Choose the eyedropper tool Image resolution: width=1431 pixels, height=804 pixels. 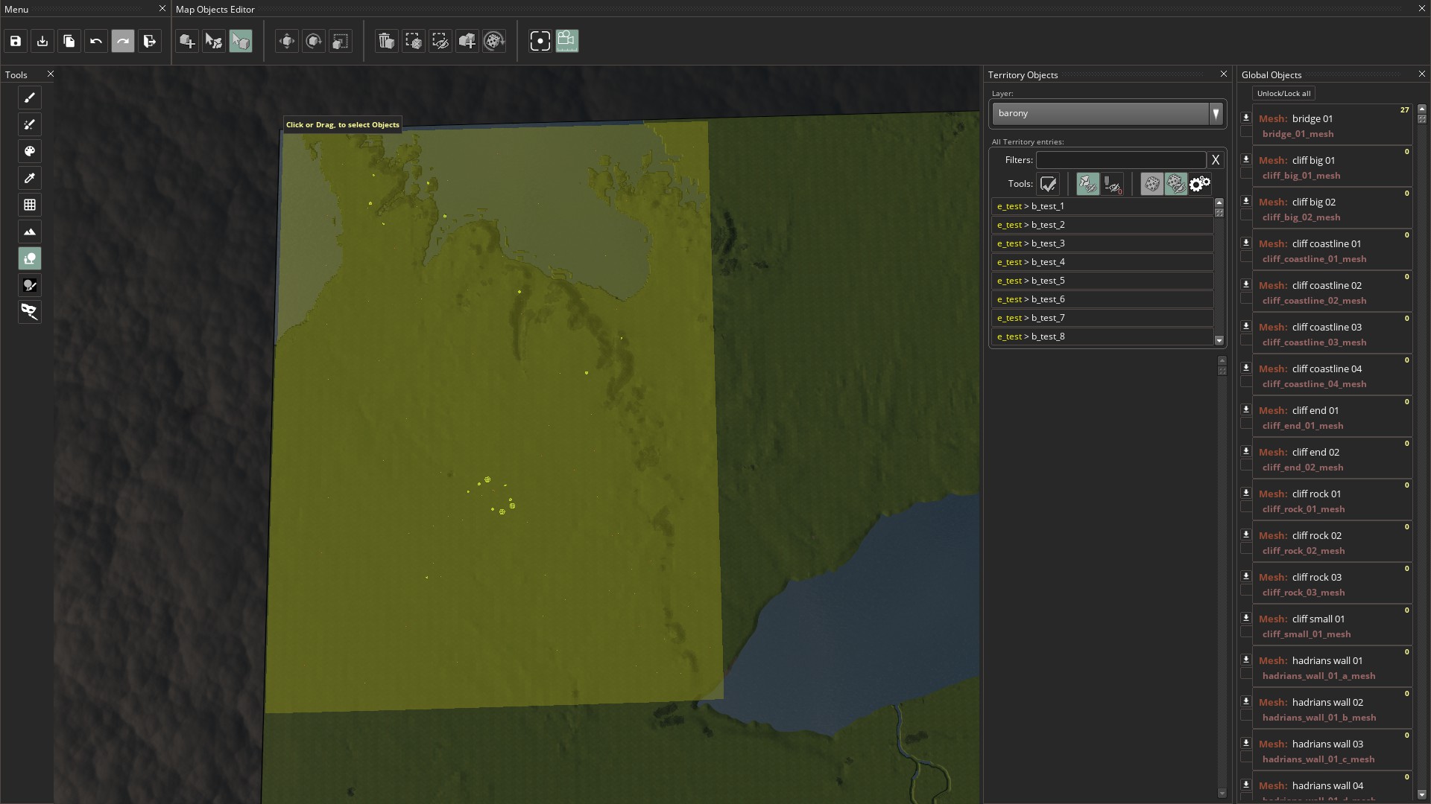30,178
